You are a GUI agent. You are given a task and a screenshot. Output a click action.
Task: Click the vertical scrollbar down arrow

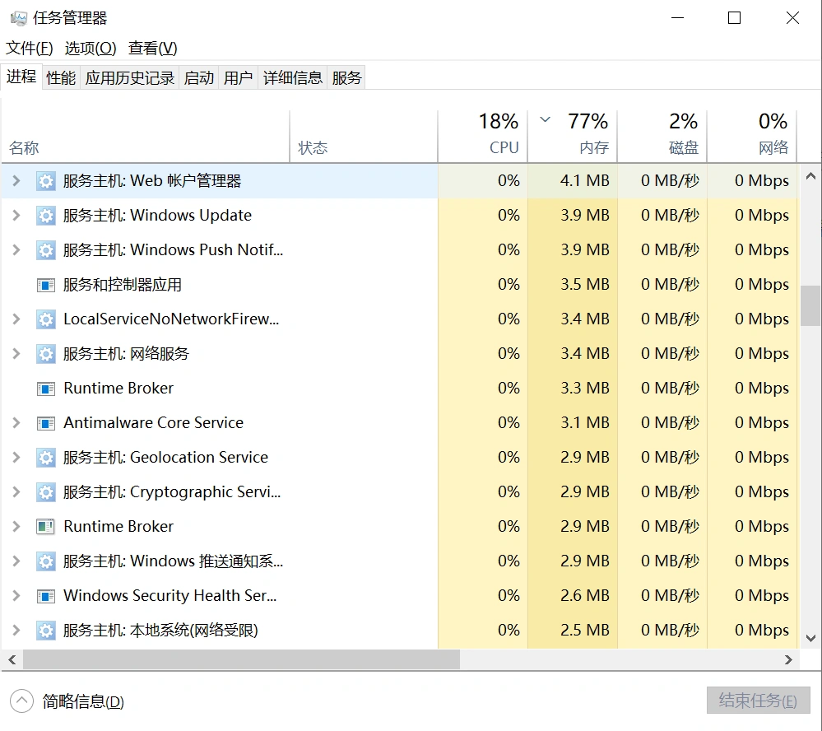point(810,638)
